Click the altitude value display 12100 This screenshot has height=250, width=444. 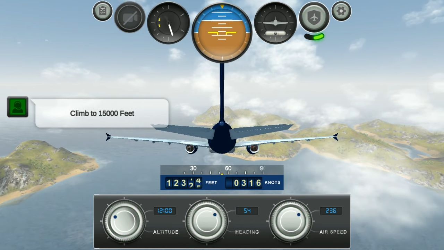(165, 211)
